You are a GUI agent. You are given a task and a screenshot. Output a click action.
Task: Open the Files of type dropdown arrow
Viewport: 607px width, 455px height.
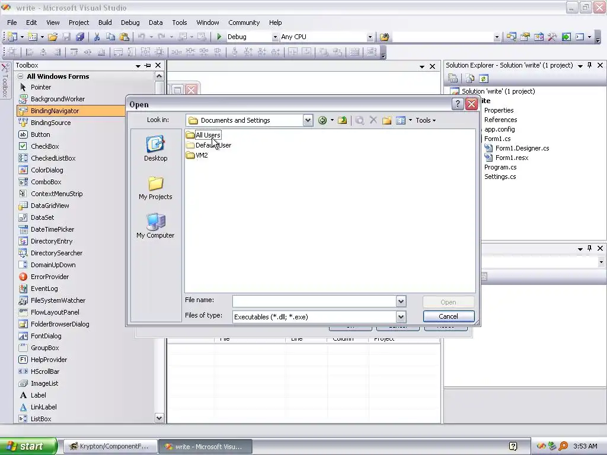(401, 317)
